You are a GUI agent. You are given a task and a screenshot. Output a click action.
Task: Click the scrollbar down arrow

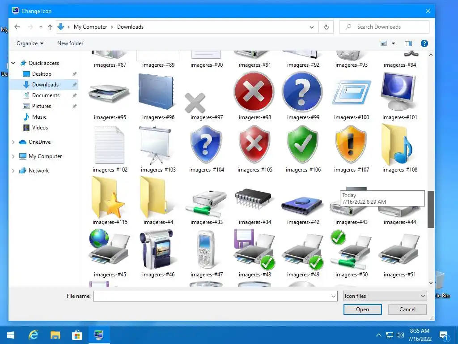[431, 283]
